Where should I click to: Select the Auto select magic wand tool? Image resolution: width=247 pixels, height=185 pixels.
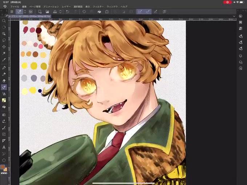point(4,53)
